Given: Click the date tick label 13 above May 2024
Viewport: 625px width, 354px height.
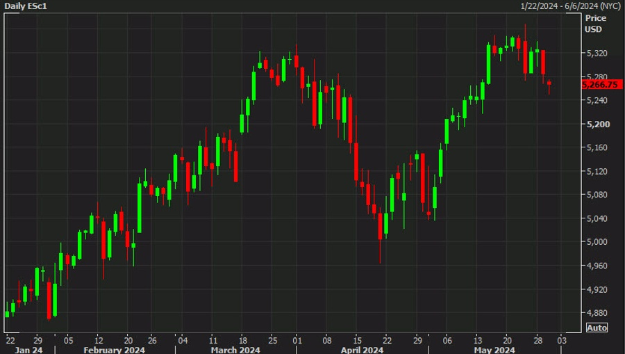Looking at the screenshot, I should [478, 340].
